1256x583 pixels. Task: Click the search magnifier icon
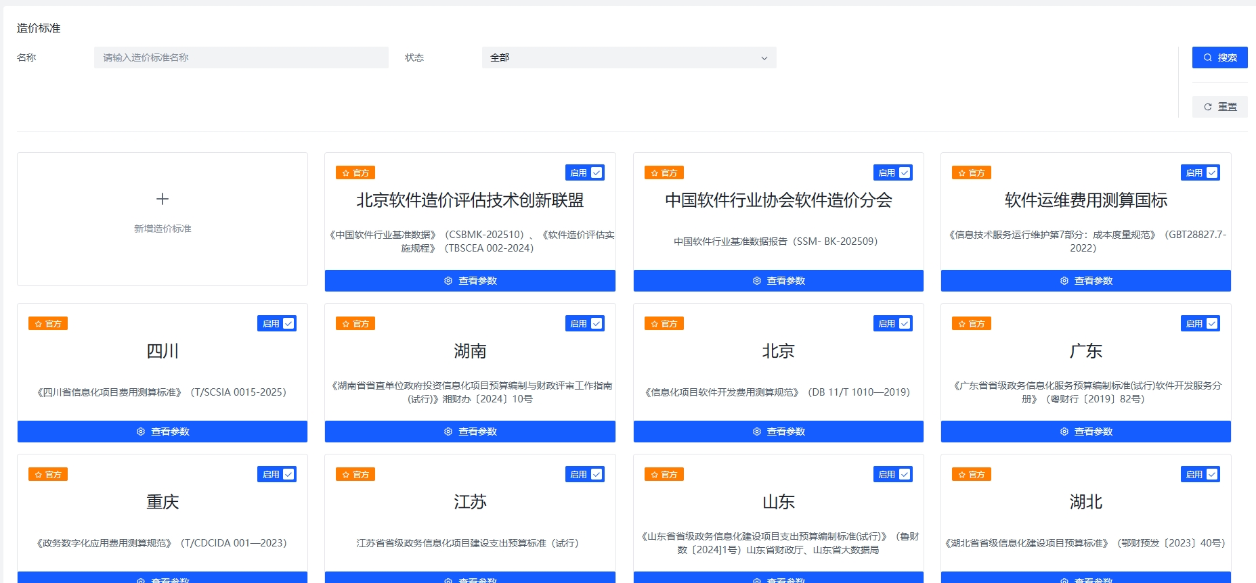(1207, 57)
